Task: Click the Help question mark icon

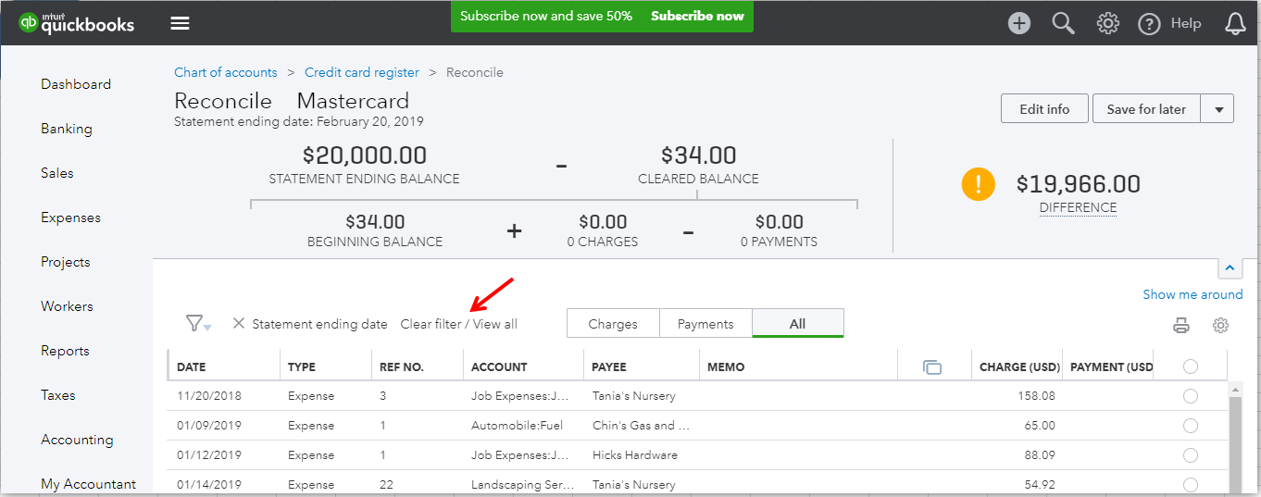Action: [x=1149, y=23]
